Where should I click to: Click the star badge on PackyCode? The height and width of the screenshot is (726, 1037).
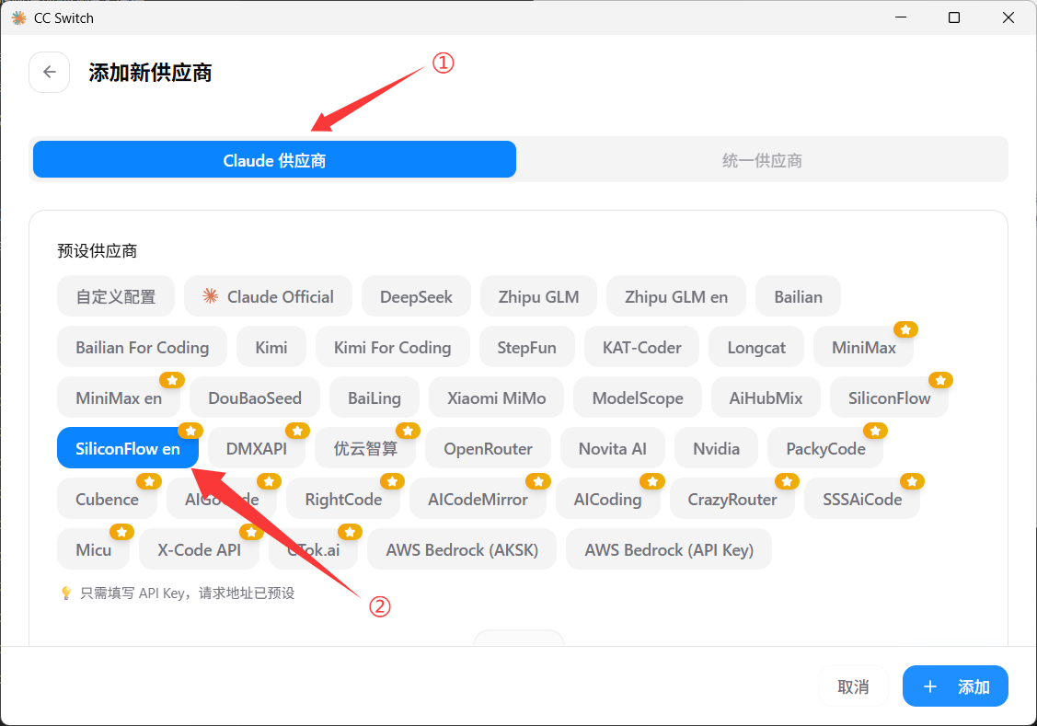875,432
